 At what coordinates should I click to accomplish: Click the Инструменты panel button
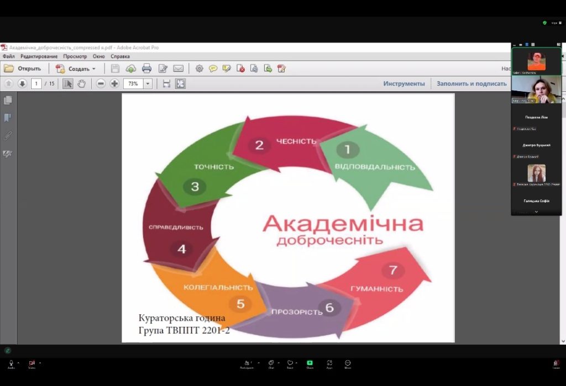click(x=404, y=84)
